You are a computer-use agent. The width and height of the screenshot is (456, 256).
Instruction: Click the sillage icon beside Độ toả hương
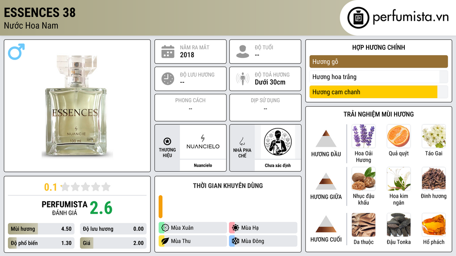click(243, 79)
